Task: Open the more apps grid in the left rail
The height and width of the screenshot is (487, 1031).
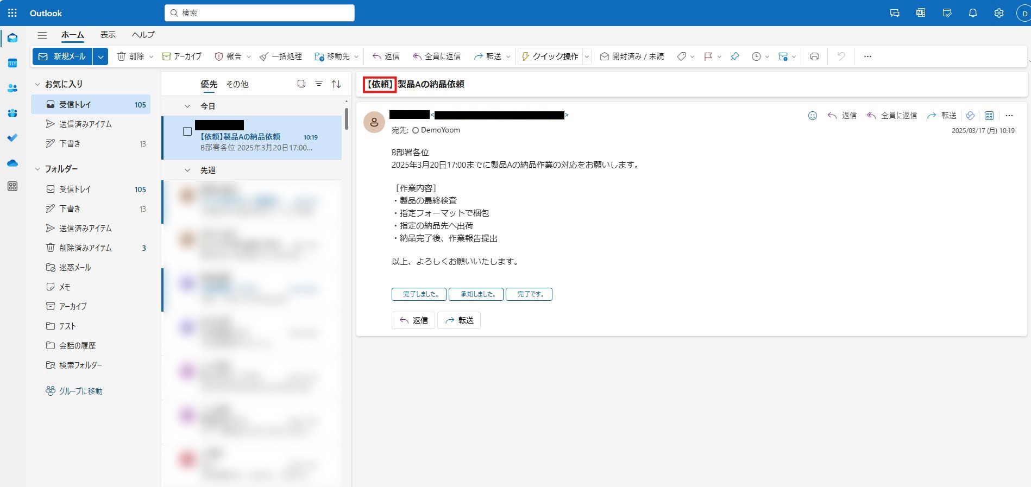Action: tap(12, 186)
